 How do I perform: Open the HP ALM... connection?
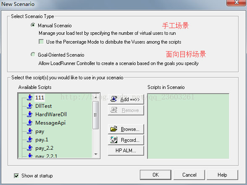pyautogui.click(x=126, y=151)
